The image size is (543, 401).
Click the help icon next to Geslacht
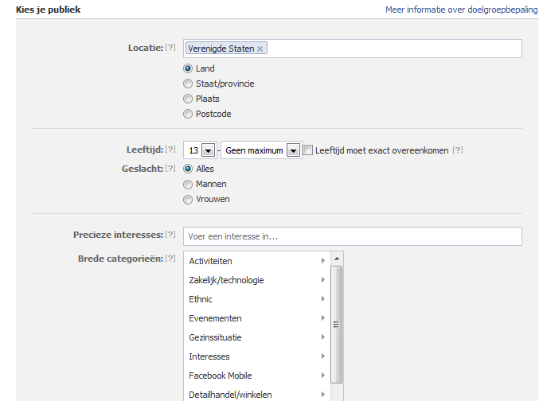(x=170, y=169)
